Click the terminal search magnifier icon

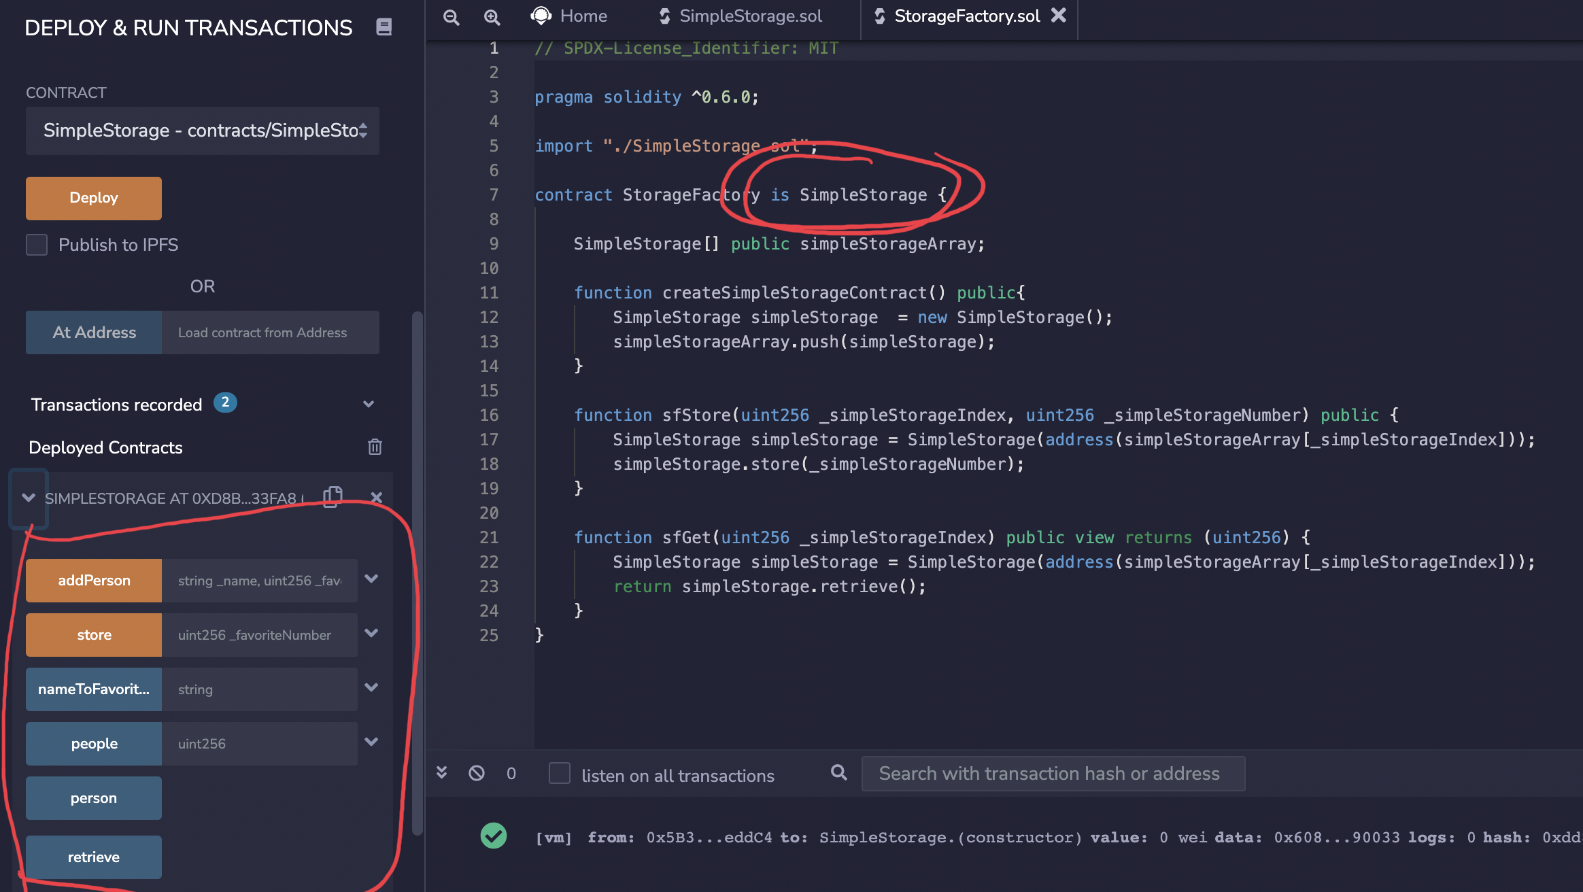click(x=838, y=772)
